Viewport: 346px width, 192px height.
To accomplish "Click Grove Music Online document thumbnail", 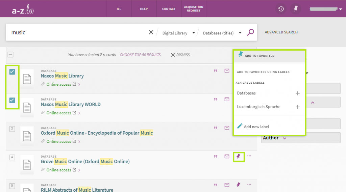I will coord(27,165).
